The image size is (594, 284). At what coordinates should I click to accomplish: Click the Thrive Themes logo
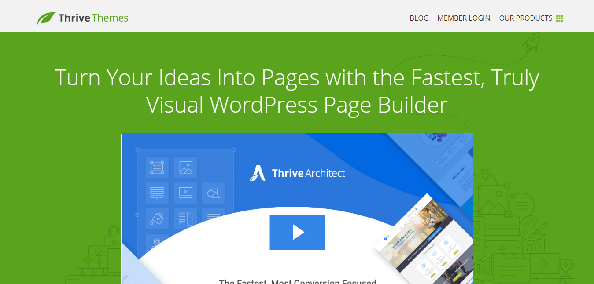coord(83,18)
